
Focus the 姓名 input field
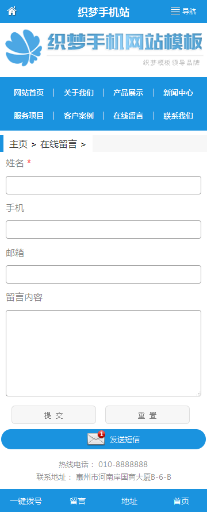pos(103,185)
